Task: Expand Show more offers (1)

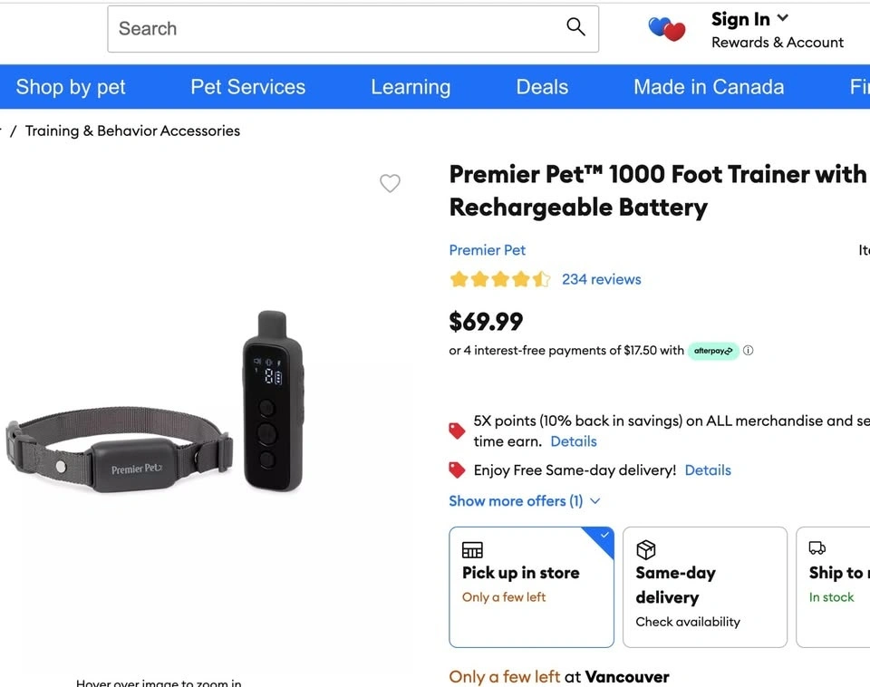Action: (x=525, y=500)
